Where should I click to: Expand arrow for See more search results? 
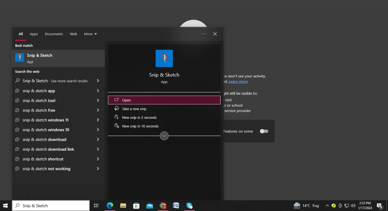[x=98, y=81]
